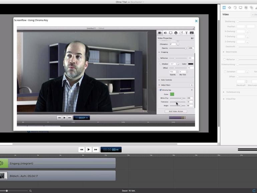Click the annotations pencil icon in the tutorial's inspector

181,33
